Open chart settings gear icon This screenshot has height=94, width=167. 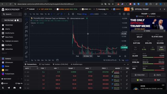click(x=124, y=14)
